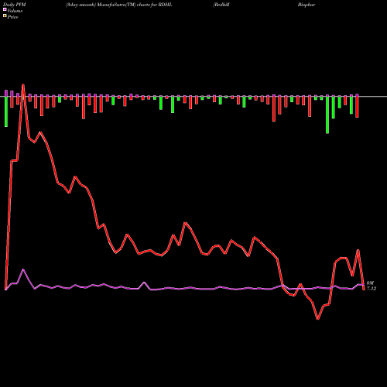Click the 'MunafaSutra(TM) charts for RDHL' heading

(134, 5)
